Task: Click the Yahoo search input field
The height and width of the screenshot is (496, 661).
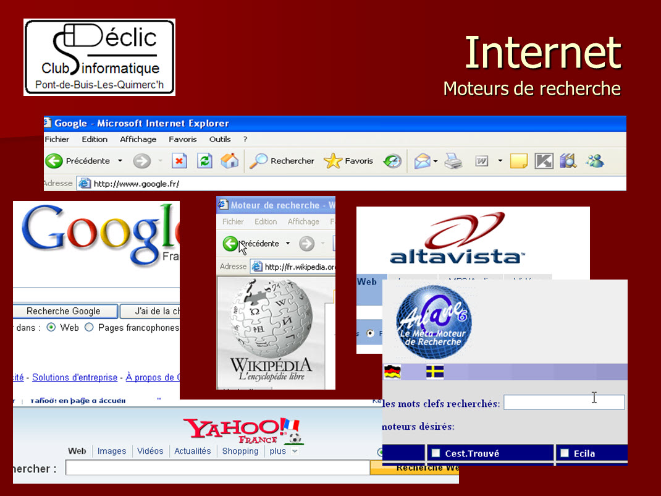Action: 217,468
